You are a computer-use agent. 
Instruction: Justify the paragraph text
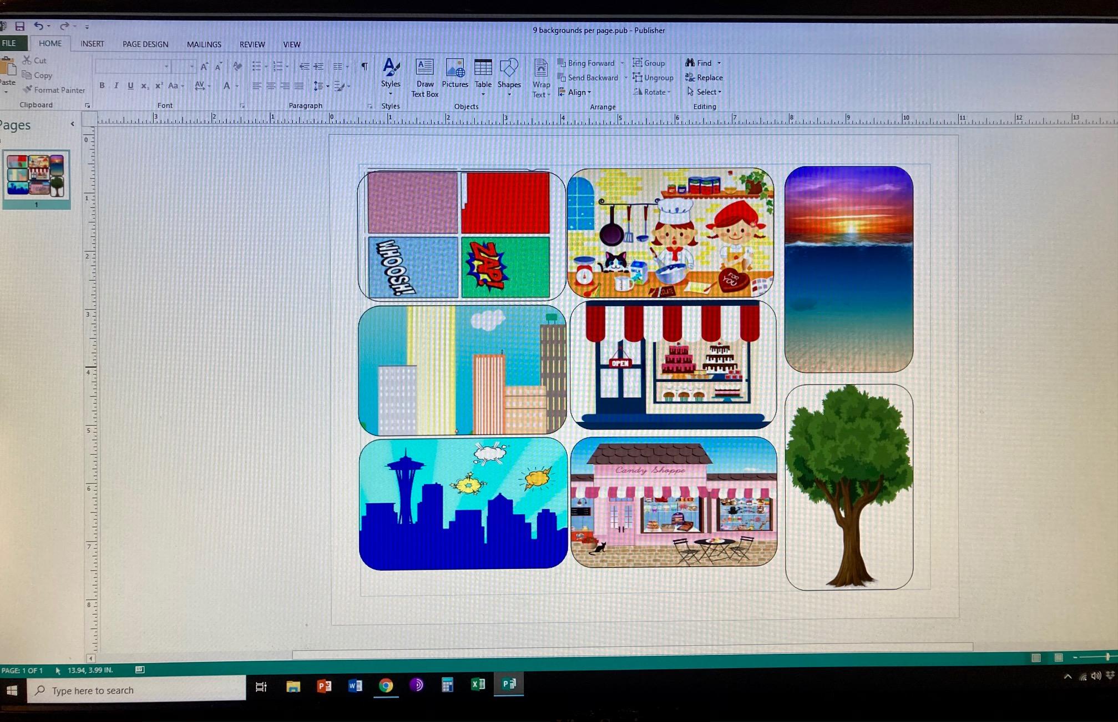(x=299, y=85)
